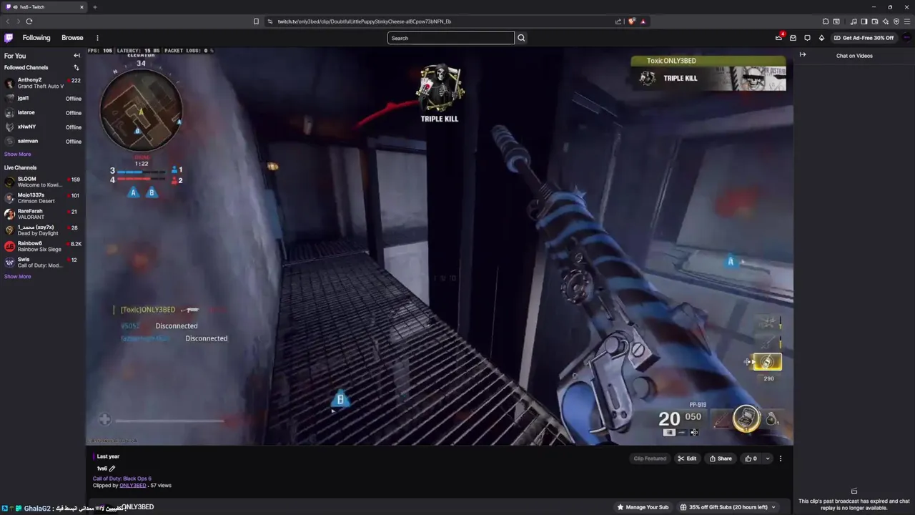
Task: Click the 57 views text
Action: [x=160, y=486]
